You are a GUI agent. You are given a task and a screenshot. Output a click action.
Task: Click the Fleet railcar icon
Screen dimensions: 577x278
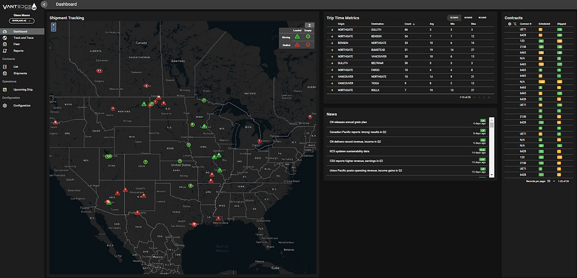[x=5, y=44]
